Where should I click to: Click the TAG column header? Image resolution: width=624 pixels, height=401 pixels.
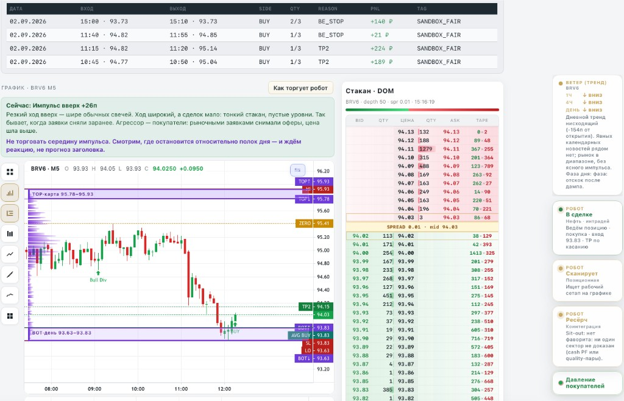click(422, 9)
